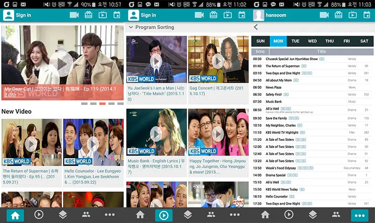Image resolution: width=375 pixels, height=223 pixels.
Task: Select the 09:30 Save the Family row
Action: 312,118
